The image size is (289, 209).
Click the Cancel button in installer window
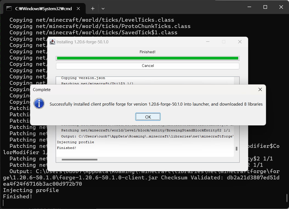coord(148,66)
